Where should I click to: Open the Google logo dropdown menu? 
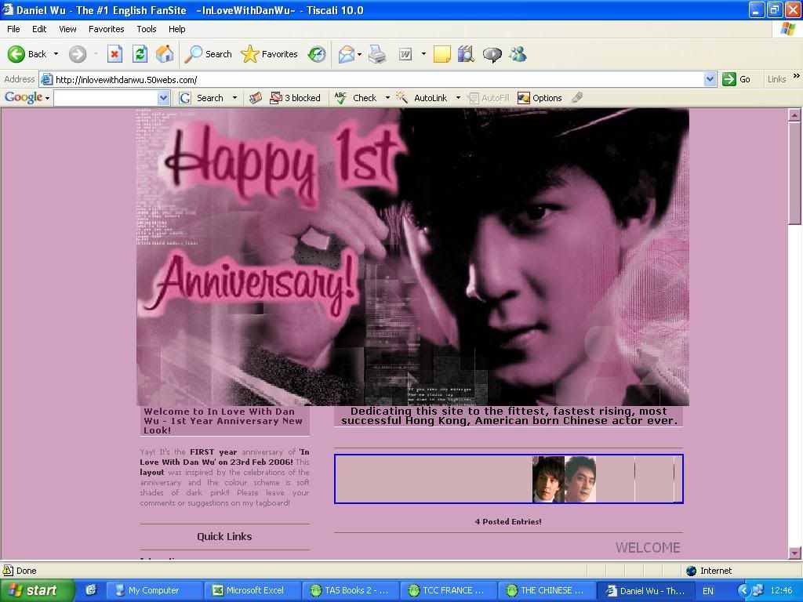click(x=27, y=98)
